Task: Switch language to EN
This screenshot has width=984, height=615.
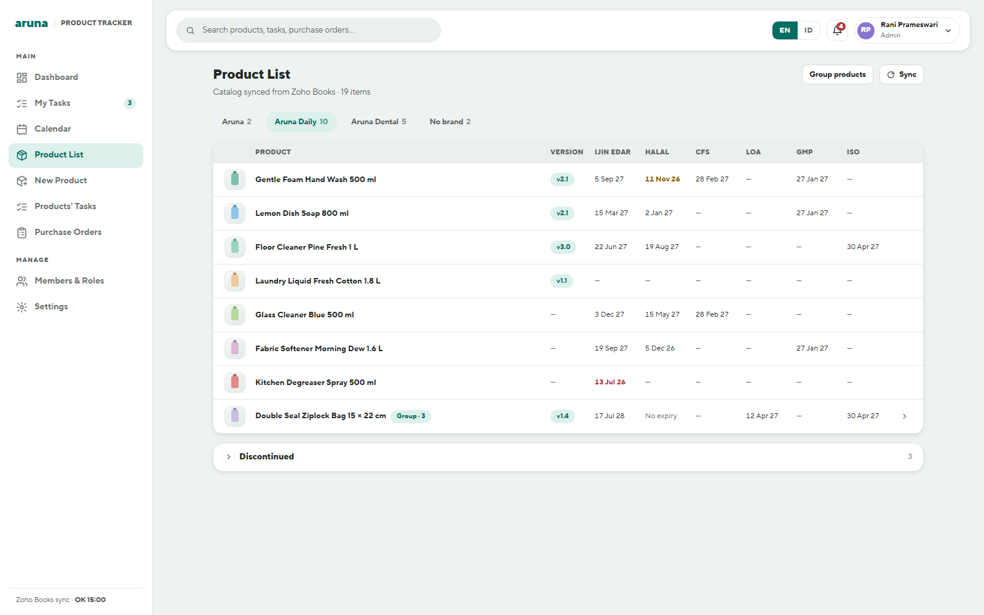Action: 785,30
